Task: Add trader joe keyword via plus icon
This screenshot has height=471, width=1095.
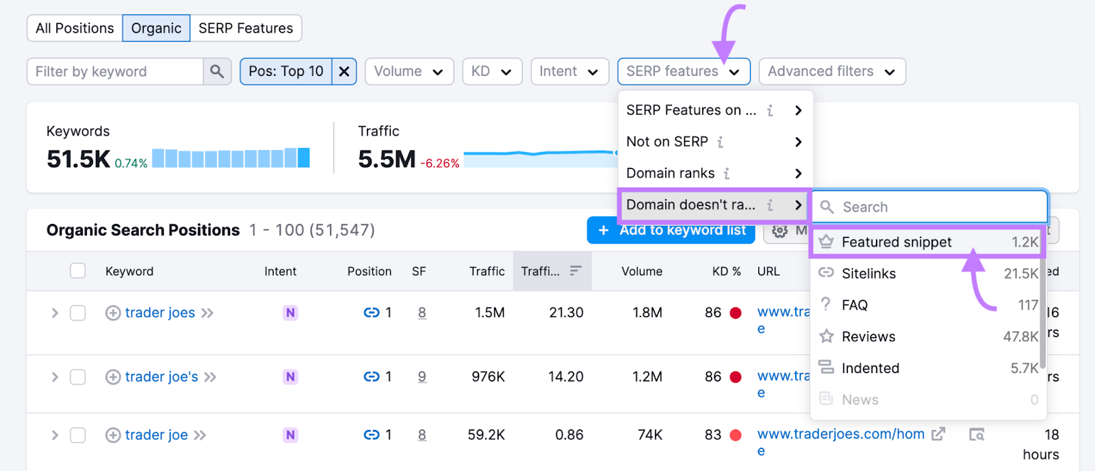Action: 113,435
